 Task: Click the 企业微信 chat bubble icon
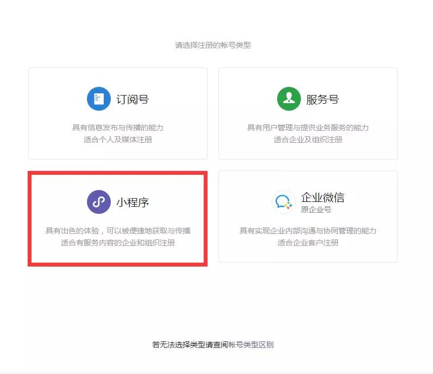click(284, 202)
